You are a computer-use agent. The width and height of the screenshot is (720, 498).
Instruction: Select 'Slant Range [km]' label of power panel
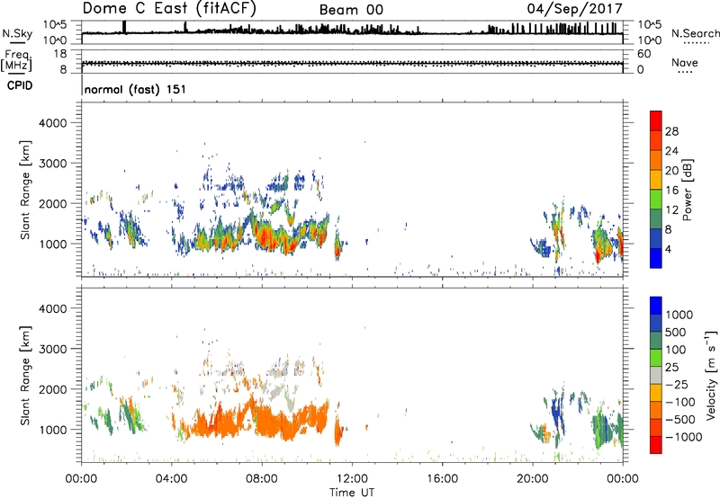[25, 190]
